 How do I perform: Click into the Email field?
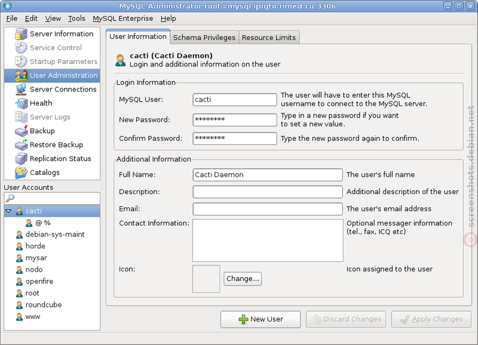tap(268, 209)
